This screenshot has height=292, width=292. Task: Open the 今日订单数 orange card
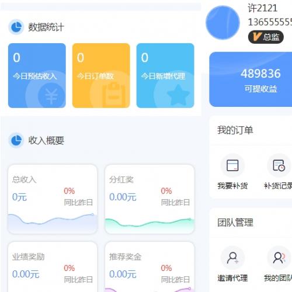tap(101, 75)
